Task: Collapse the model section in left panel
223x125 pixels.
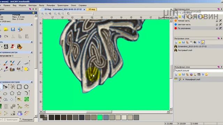Action: click(32, 42)
